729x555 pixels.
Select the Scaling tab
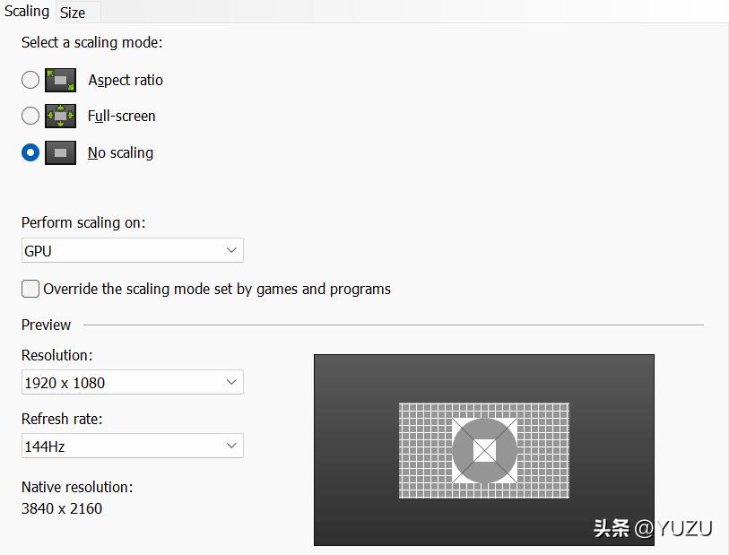[x=27, y=11]
